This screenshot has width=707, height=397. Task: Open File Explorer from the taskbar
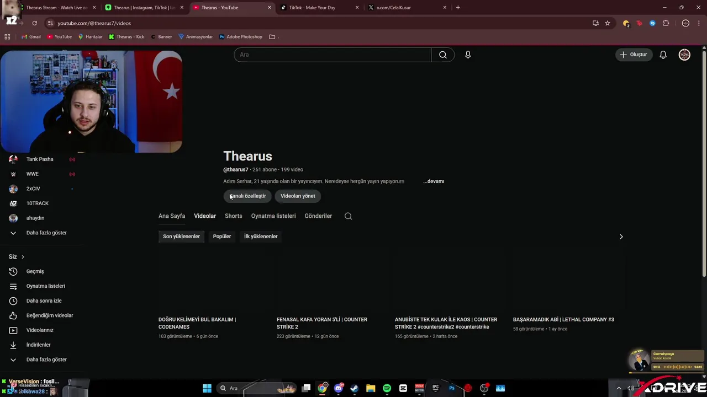(371, 388)
